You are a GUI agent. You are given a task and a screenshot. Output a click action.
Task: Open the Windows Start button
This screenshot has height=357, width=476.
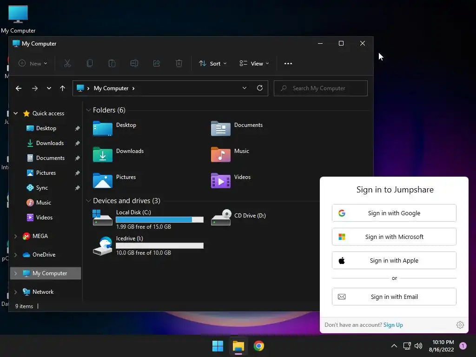pyautogui.click(x=218, y=346)
